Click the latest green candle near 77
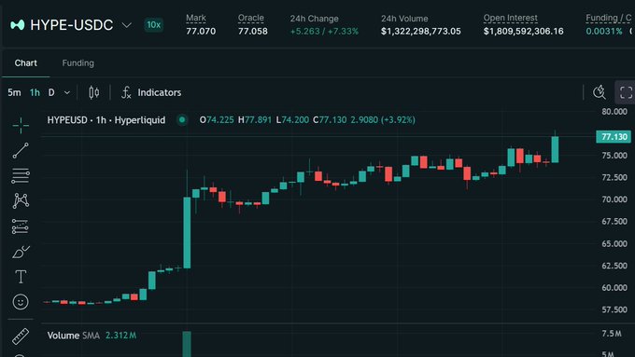 point(555,149)
